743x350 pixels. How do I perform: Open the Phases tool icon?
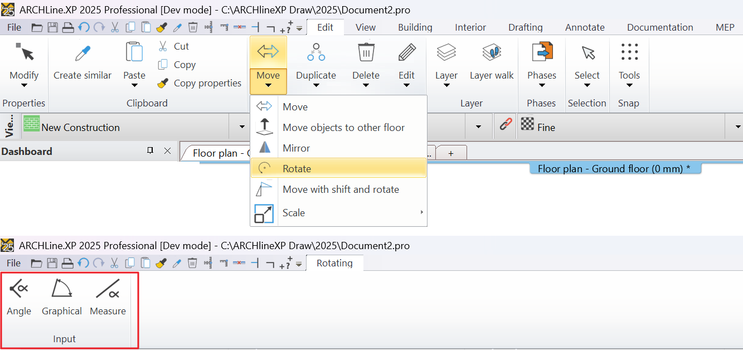pos(541,54)
